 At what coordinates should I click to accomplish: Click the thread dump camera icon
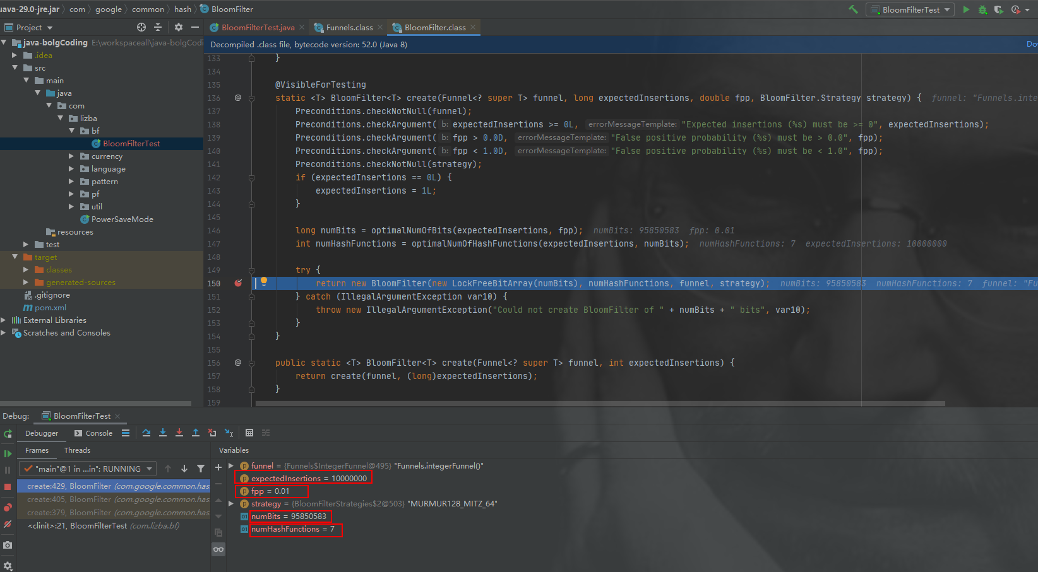click(8, 545)
